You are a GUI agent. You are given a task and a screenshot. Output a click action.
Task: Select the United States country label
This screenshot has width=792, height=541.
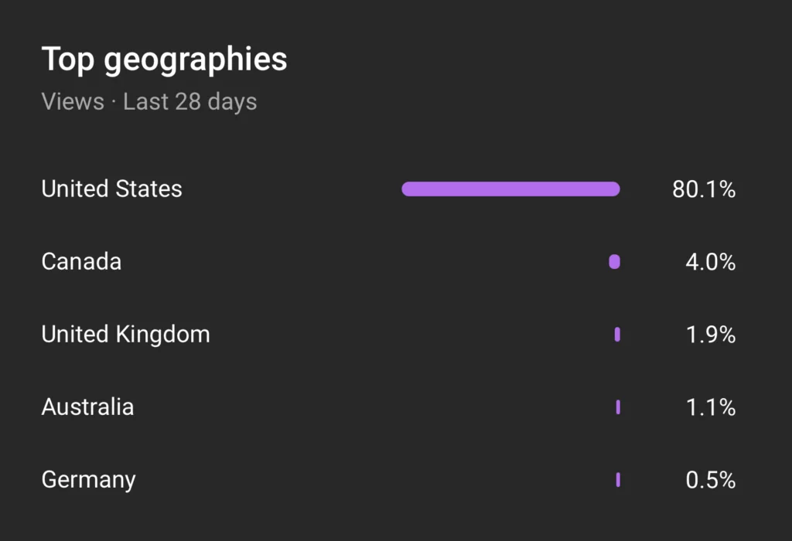111,189
